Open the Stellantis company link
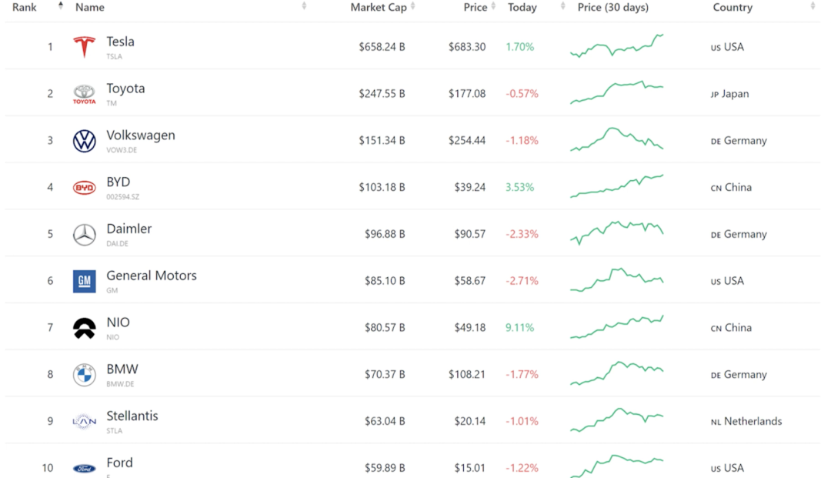Viewport: 831px width, 478px height. pos(132,416)
